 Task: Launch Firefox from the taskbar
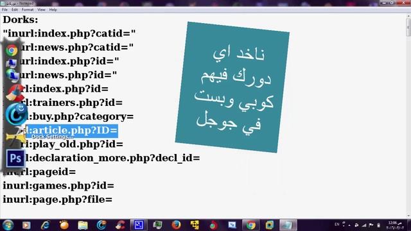[176, 225]
